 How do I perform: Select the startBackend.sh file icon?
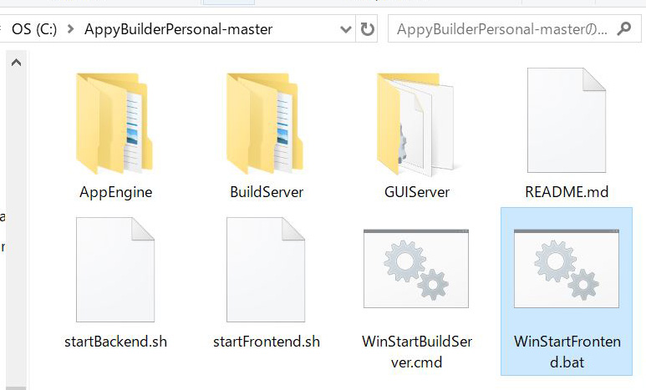pos(115,270)
